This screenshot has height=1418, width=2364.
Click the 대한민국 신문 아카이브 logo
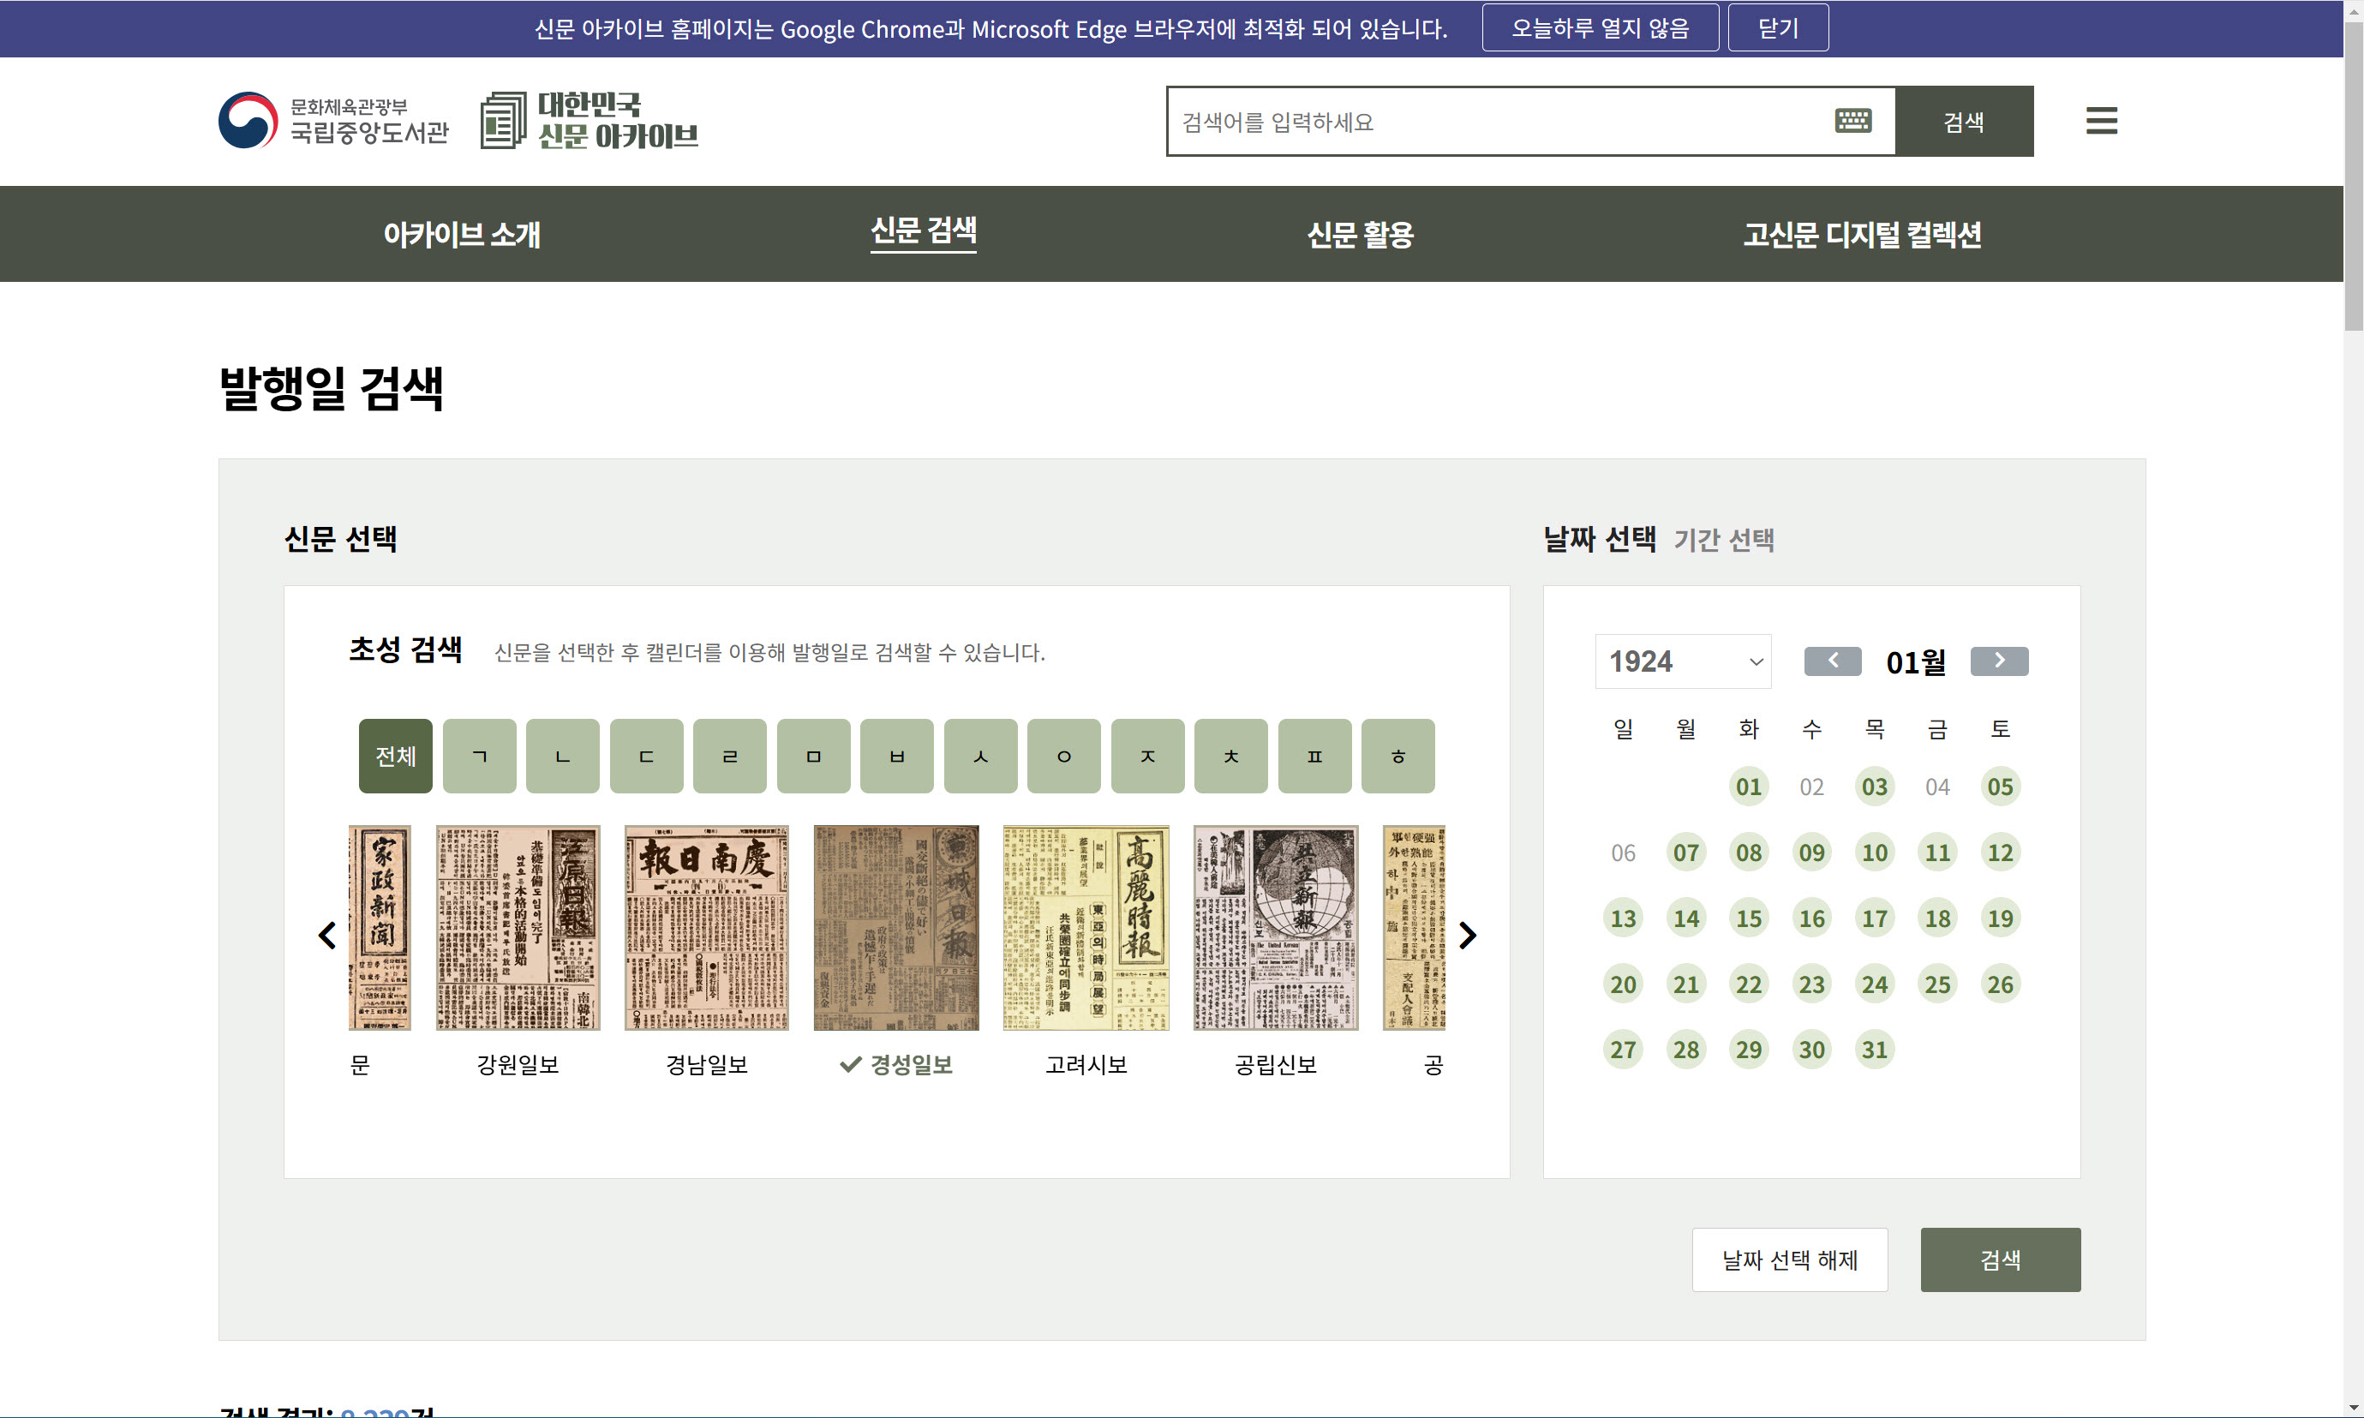tap(590, 121)
